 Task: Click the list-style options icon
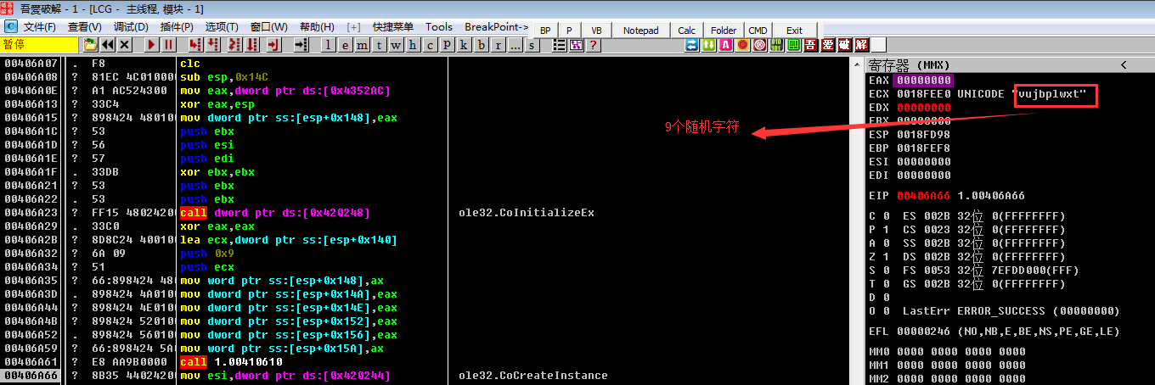(559, 45)
